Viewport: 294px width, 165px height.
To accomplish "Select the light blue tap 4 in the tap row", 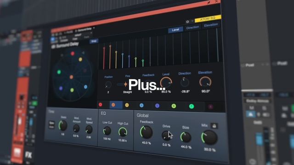I will (141, 105).
